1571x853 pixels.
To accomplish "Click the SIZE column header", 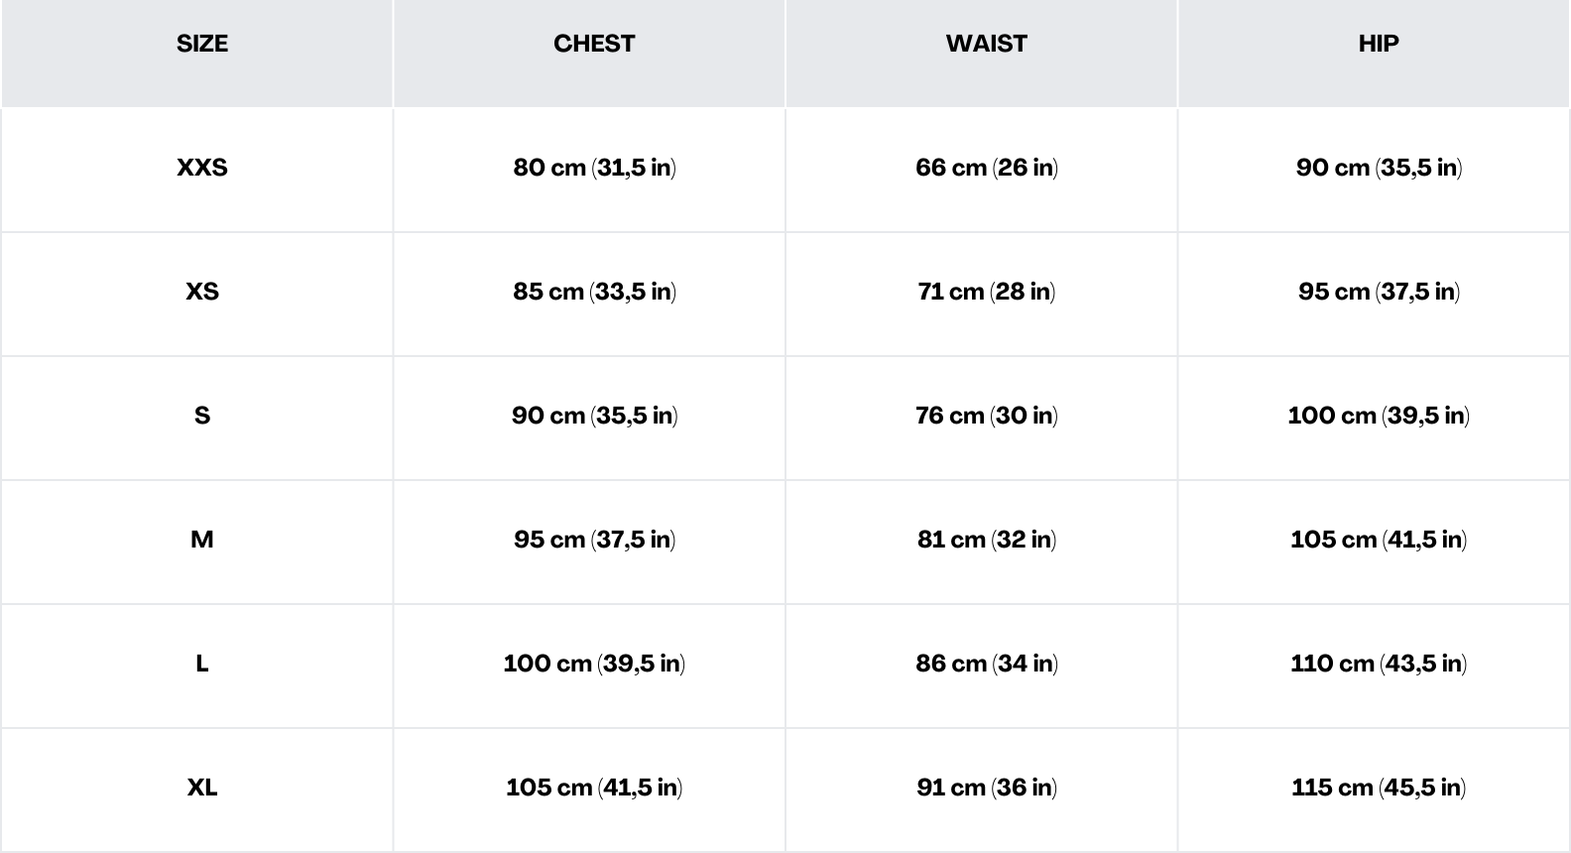I will point(202,44).
